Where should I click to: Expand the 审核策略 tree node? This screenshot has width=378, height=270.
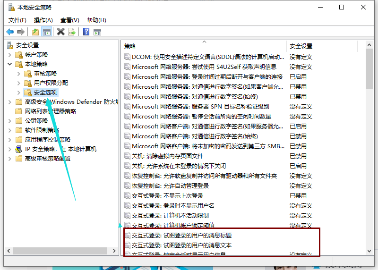(19, 74)
